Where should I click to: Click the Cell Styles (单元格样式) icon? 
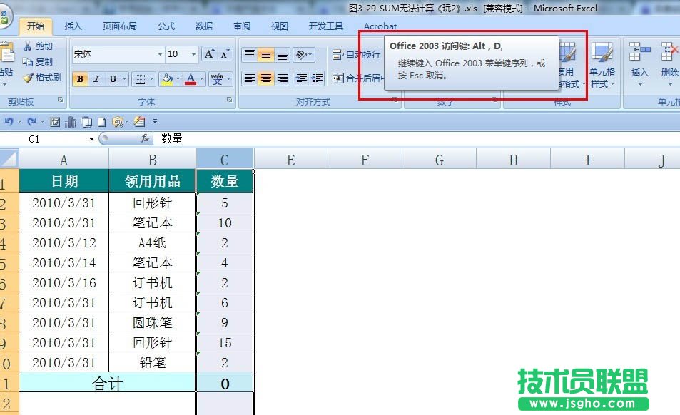pyautogui.click(x=602, y=64)
